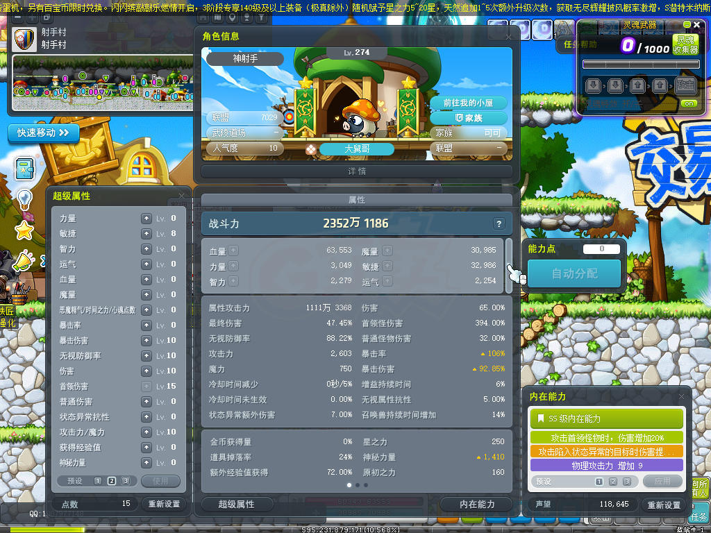Click the 联盟 7029 row
This screenshot has height=533, width=711.
point(245,117)
